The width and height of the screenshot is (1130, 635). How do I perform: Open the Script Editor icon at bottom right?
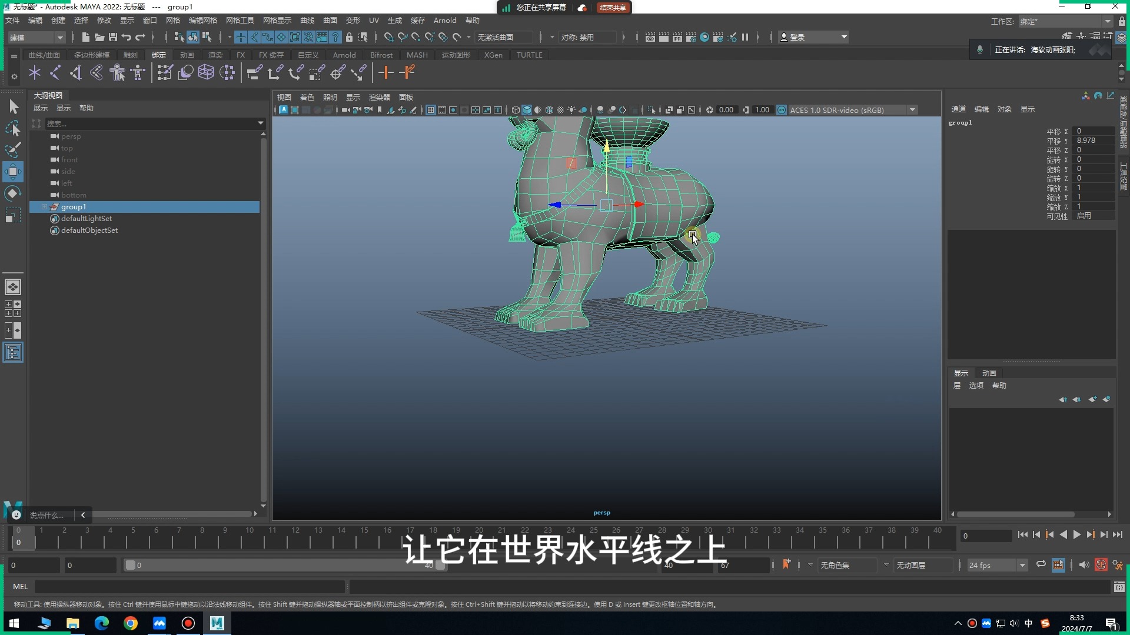coord(1119,587)
